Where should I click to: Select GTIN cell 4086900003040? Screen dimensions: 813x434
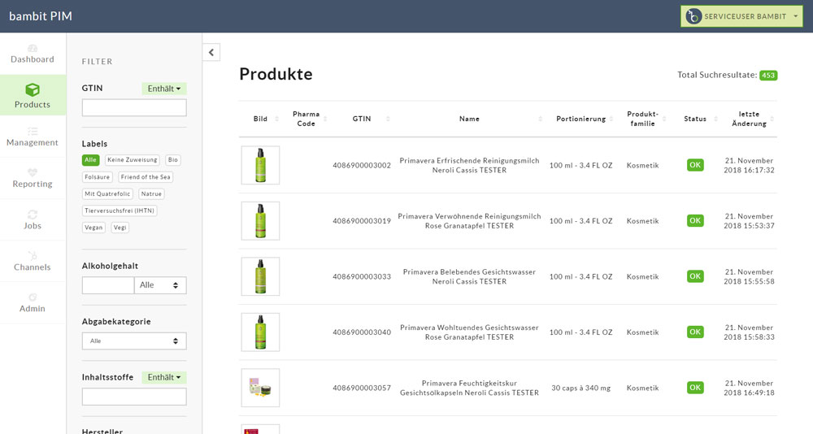(x=362, y=332)
